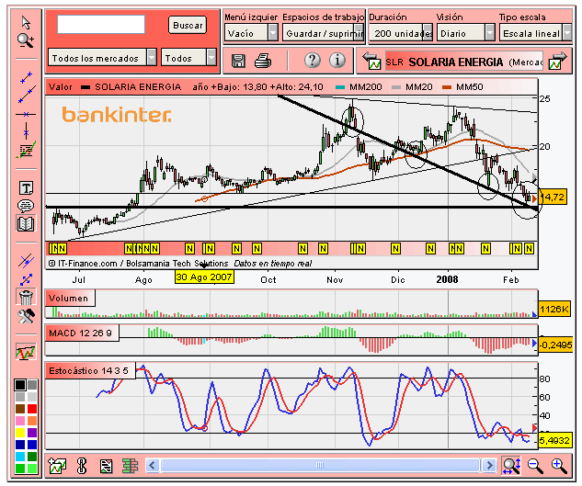This screenshot has height=486, width=582.
Task: Print the chart with printer icon
Action: pos(263,61)
